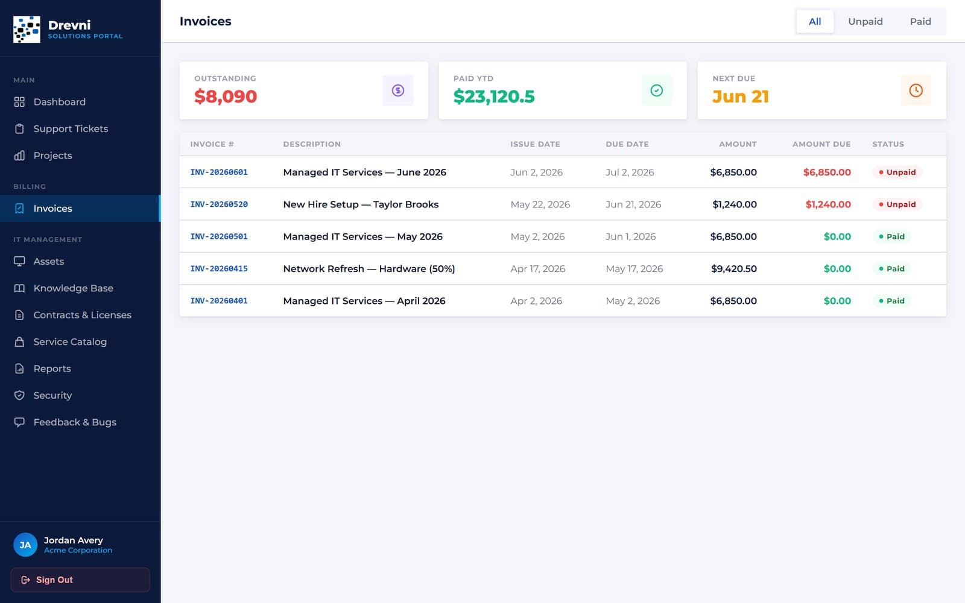Viewport: 965px width, 603px height.
Task: Click the dollar icon on Outstanding card
Action: pyautogui.click(x=398, y=90)
